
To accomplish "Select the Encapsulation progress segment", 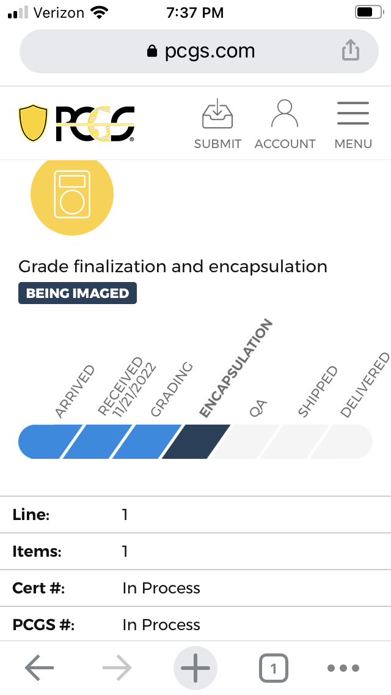I will [195, 442].
